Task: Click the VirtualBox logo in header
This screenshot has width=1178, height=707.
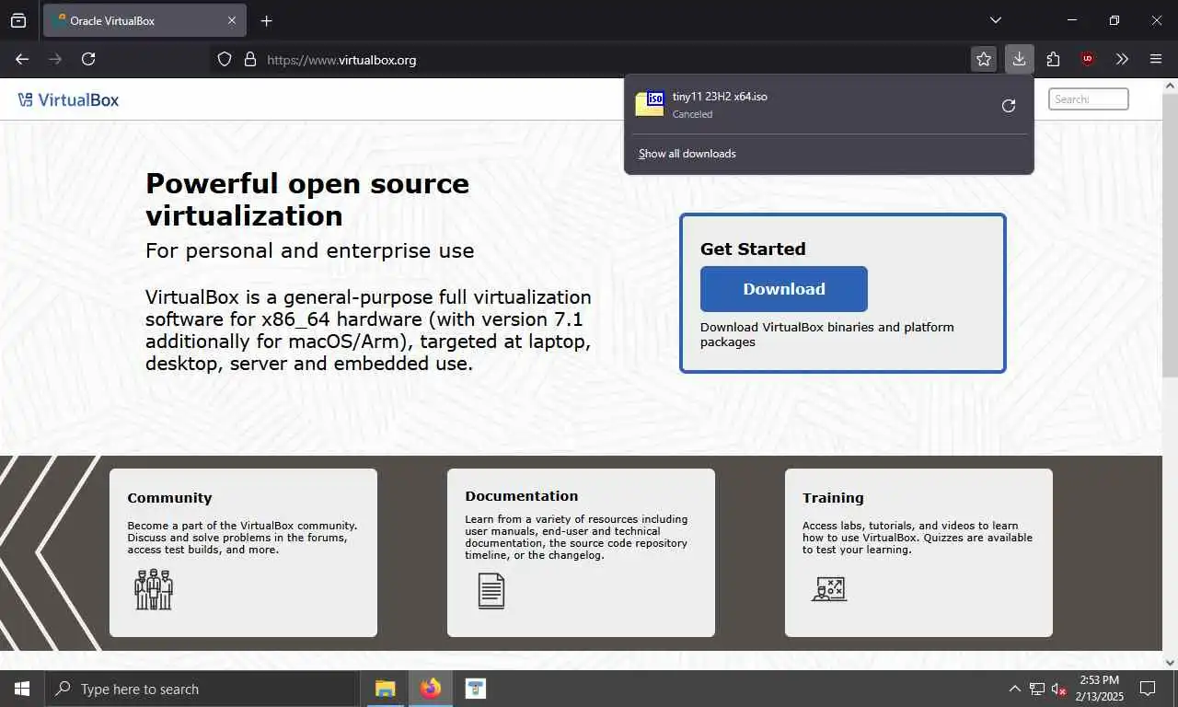Action: pos(68,99)
